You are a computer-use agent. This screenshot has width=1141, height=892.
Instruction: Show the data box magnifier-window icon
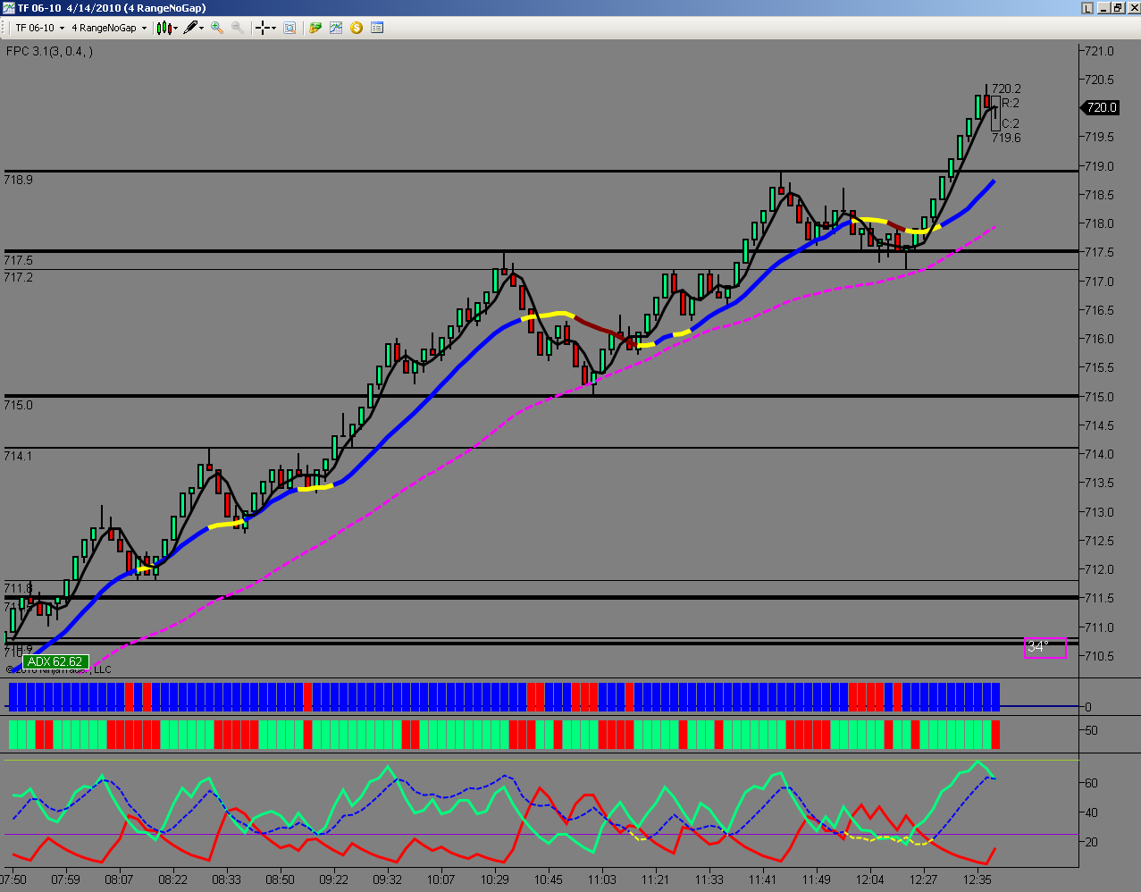(289, 28)
